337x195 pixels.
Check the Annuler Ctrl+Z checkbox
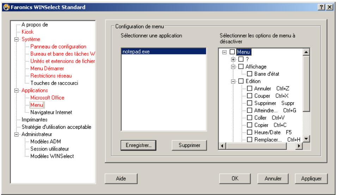[250, 89]
